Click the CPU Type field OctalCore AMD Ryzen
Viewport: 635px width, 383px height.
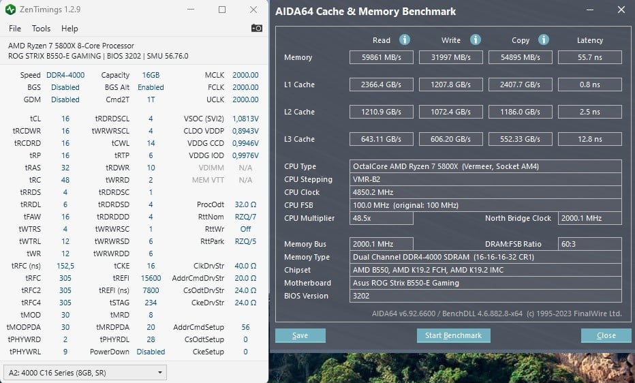[486, 166]
